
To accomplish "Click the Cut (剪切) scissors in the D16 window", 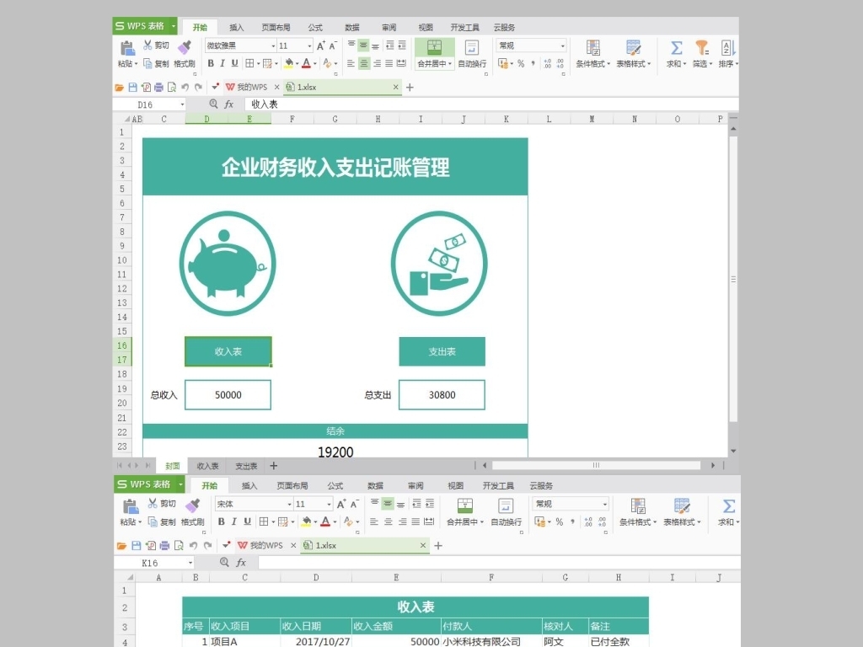I will click(156, 45).
